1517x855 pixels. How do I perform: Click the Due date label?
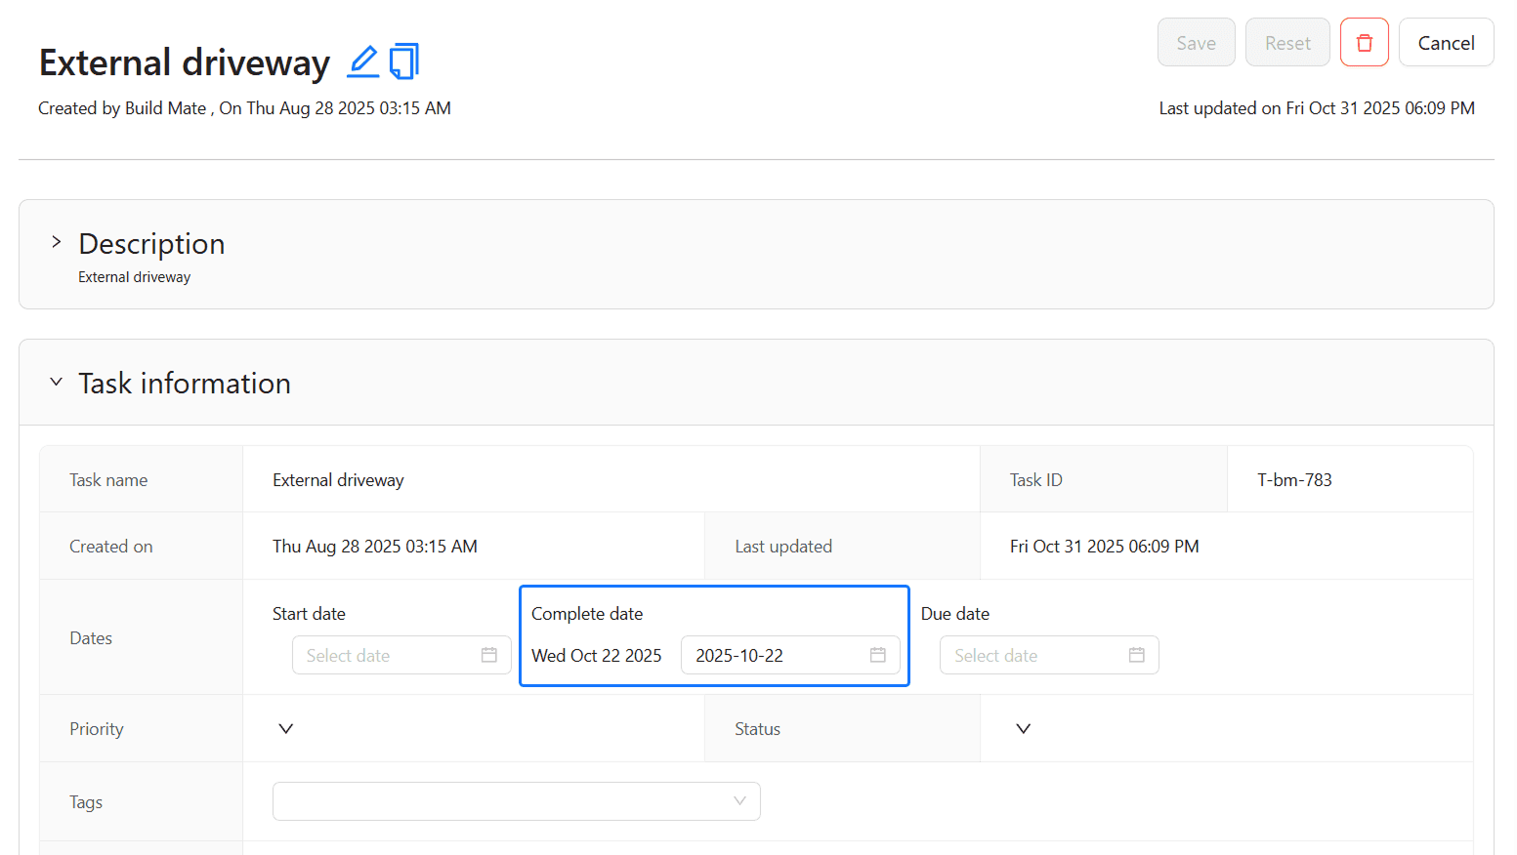pos(955,614)
